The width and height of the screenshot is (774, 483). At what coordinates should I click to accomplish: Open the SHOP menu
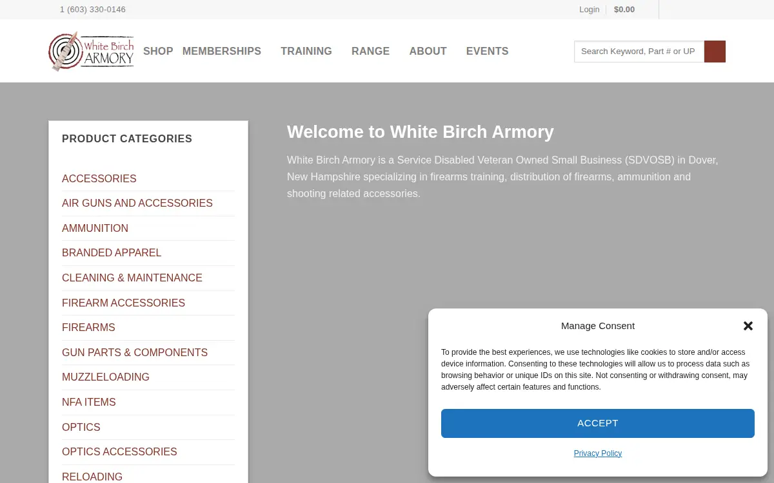[x=158, y=51]
